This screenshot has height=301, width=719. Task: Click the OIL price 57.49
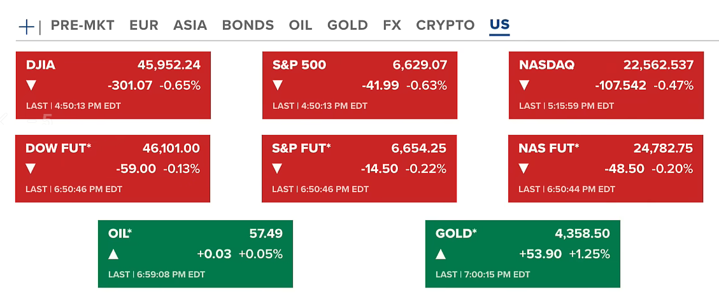[266, 234]
